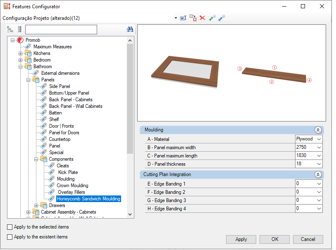Click the tree scrollbar up arrow

point(130,40)
